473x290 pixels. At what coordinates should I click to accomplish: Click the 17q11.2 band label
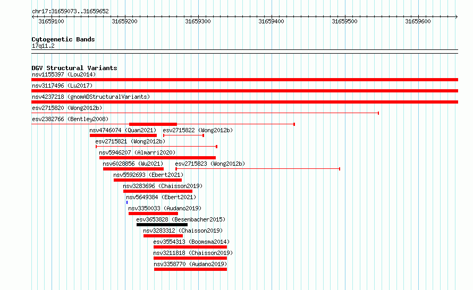(43, 46)
